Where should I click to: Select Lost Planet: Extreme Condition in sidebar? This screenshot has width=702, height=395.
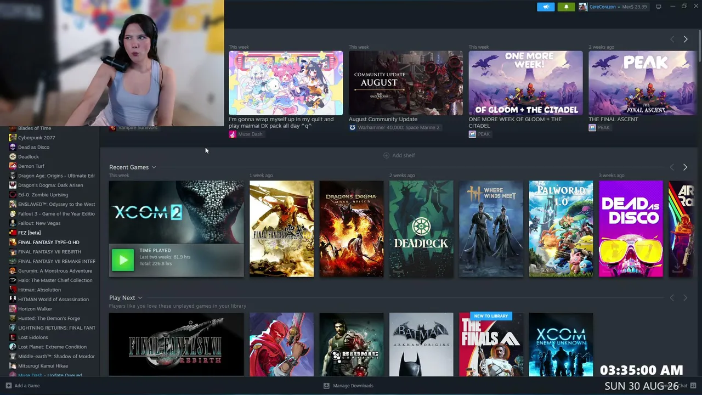coord(52,347)
